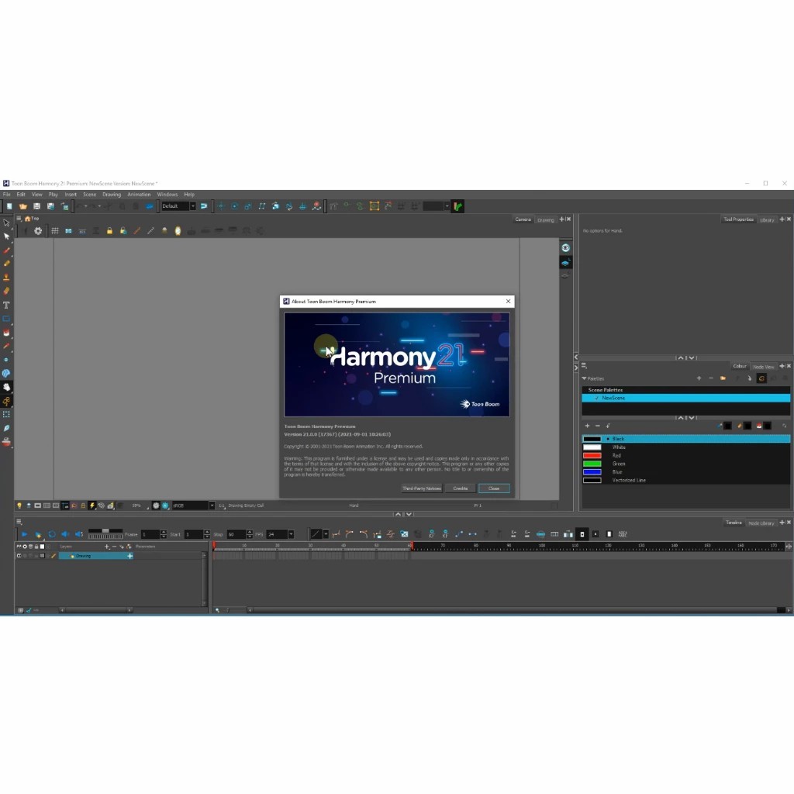Screen dimensions: 794x794
Task: Click the Close button in About dialog
Action: 494,488
